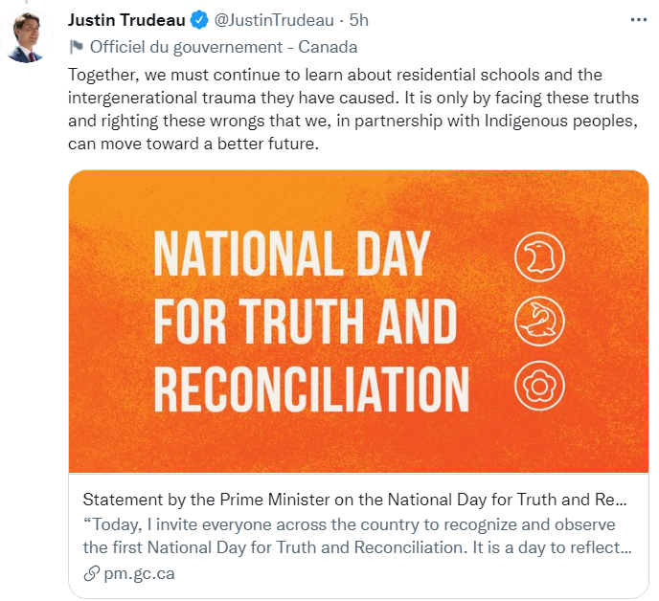Viewport: 659px width, 601px height.
Task: Click the 5h tweet timestamp
Action: pyautogui.click(x=358, y=20)
